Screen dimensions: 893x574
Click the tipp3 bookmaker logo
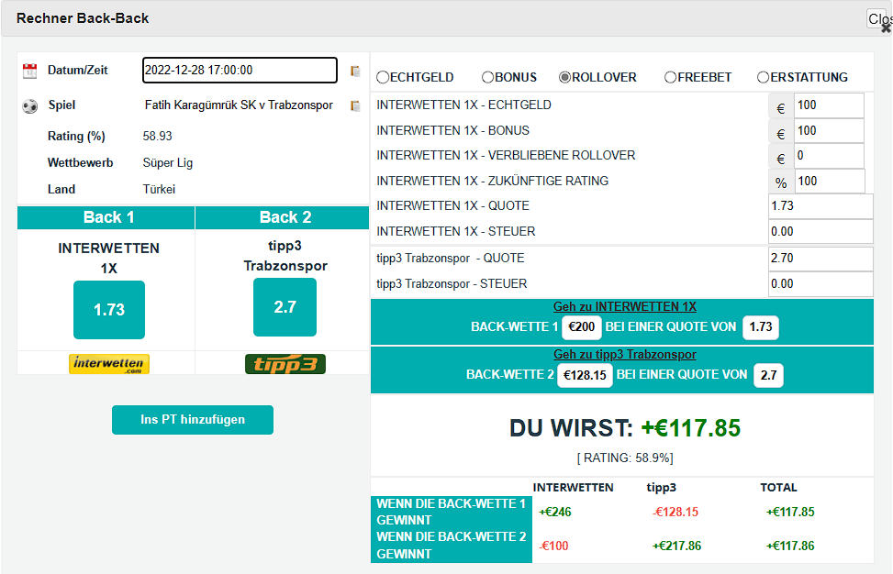[285, 364]
